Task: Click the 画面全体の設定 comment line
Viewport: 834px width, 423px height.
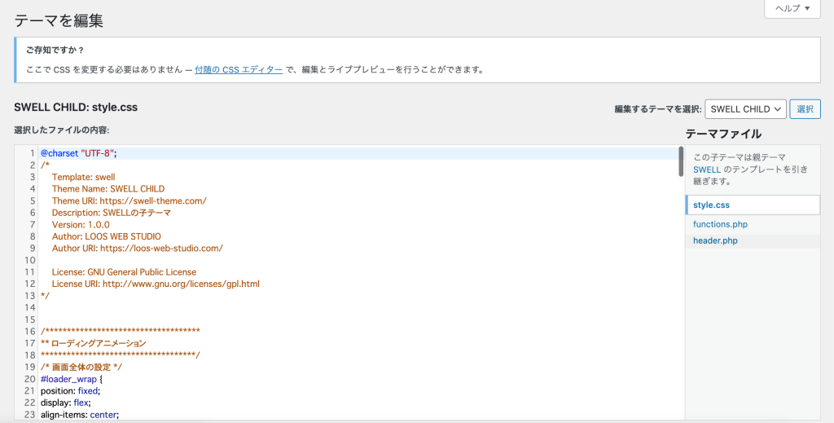Action: (x=81, y=367)
